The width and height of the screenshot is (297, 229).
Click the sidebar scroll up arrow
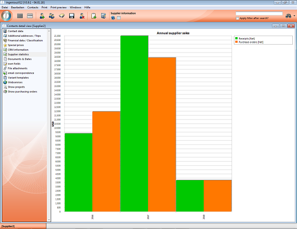(x=49, y=31)
